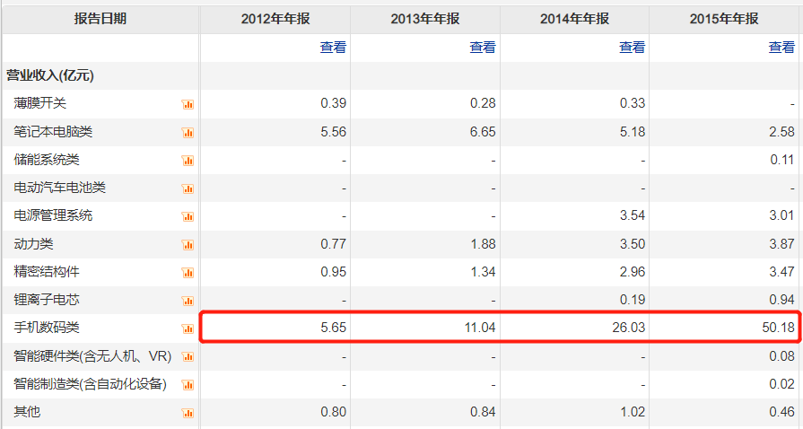This screenshot has height=429, width=803.
Task: Click the 营业收入(亿元) section heading
Action: tap(50, 75)
